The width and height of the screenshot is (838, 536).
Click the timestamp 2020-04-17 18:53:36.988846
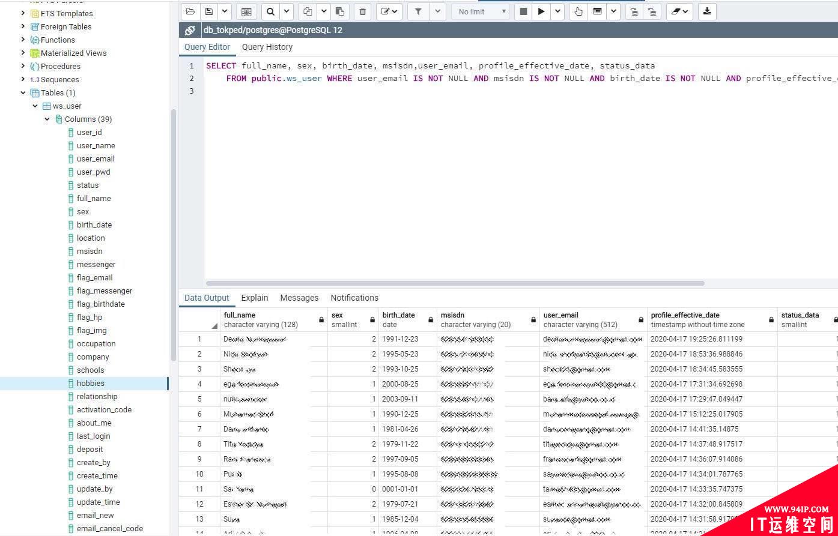(712, 354)
